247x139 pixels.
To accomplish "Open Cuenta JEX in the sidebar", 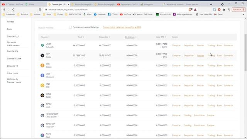I will [x=13, y=51].
